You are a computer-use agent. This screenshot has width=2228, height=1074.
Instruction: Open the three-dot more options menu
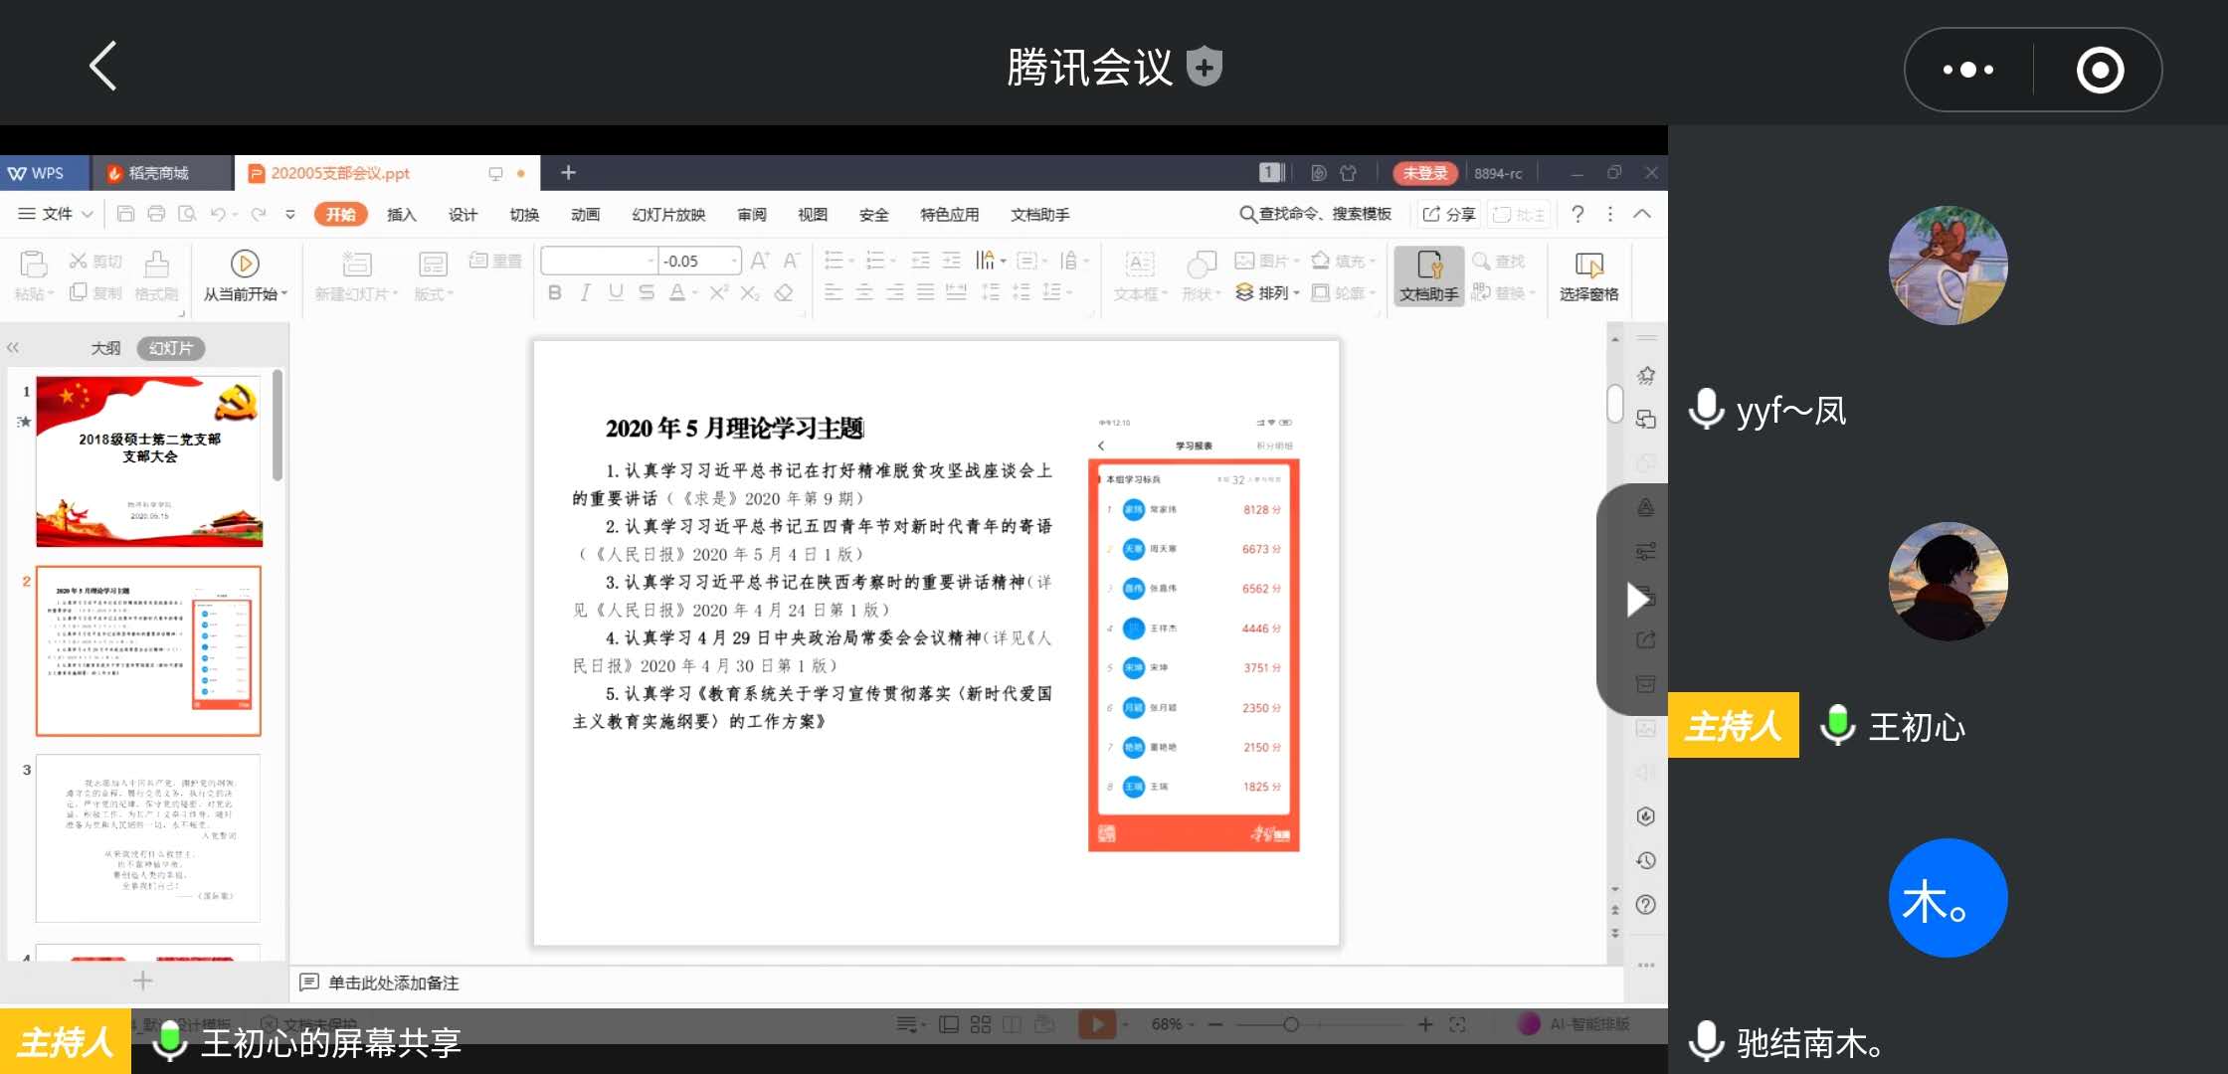1968,70
